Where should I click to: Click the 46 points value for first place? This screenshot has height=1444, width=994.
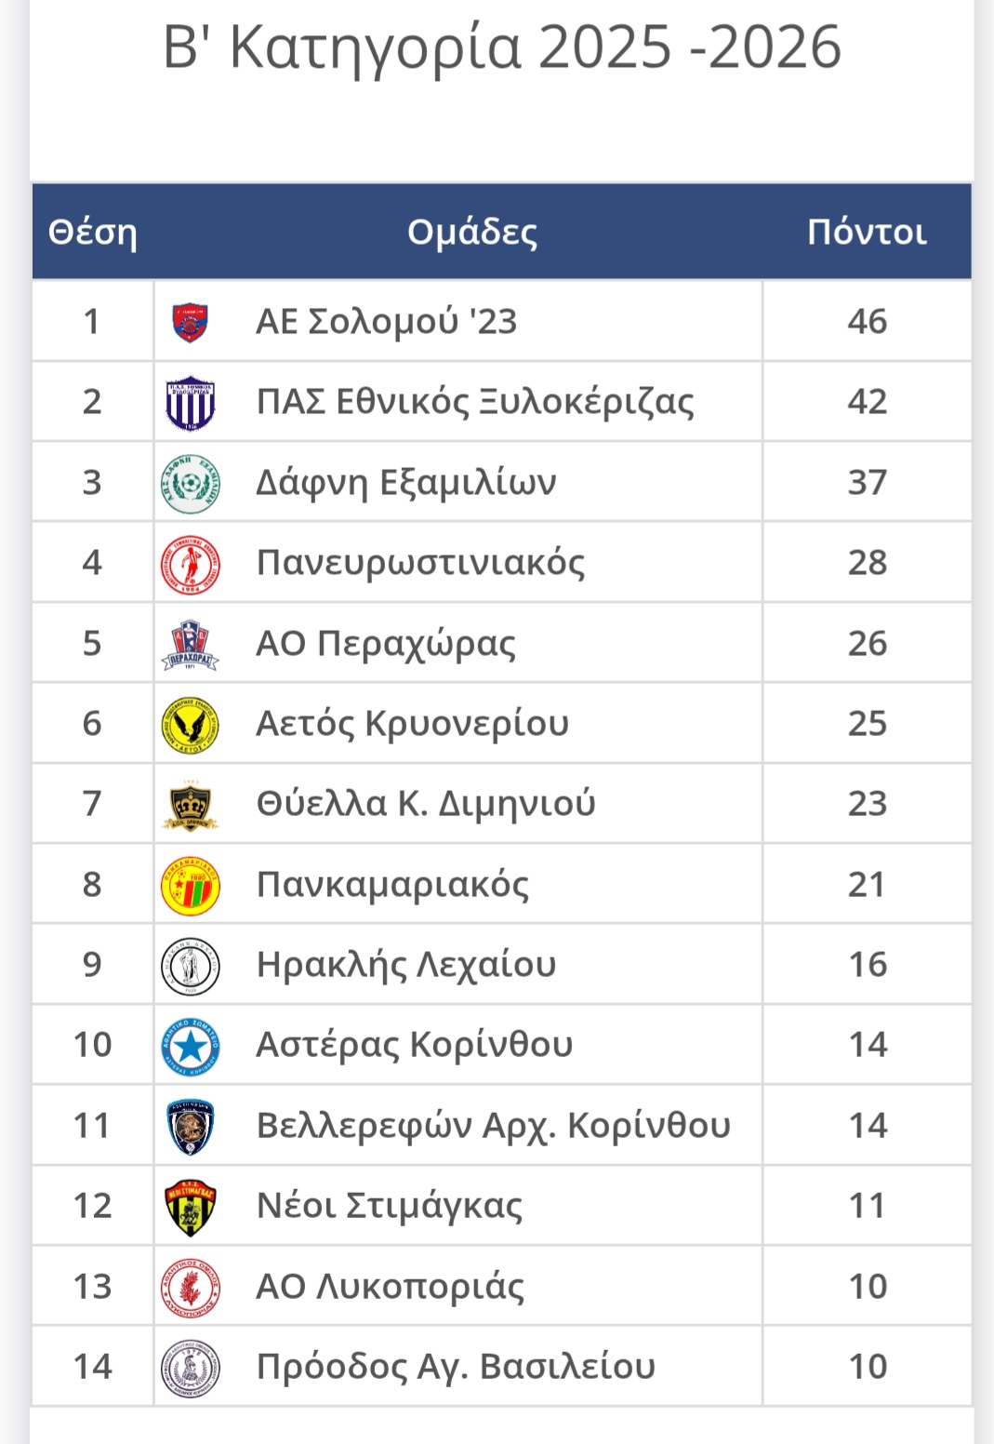pos(867,322)
